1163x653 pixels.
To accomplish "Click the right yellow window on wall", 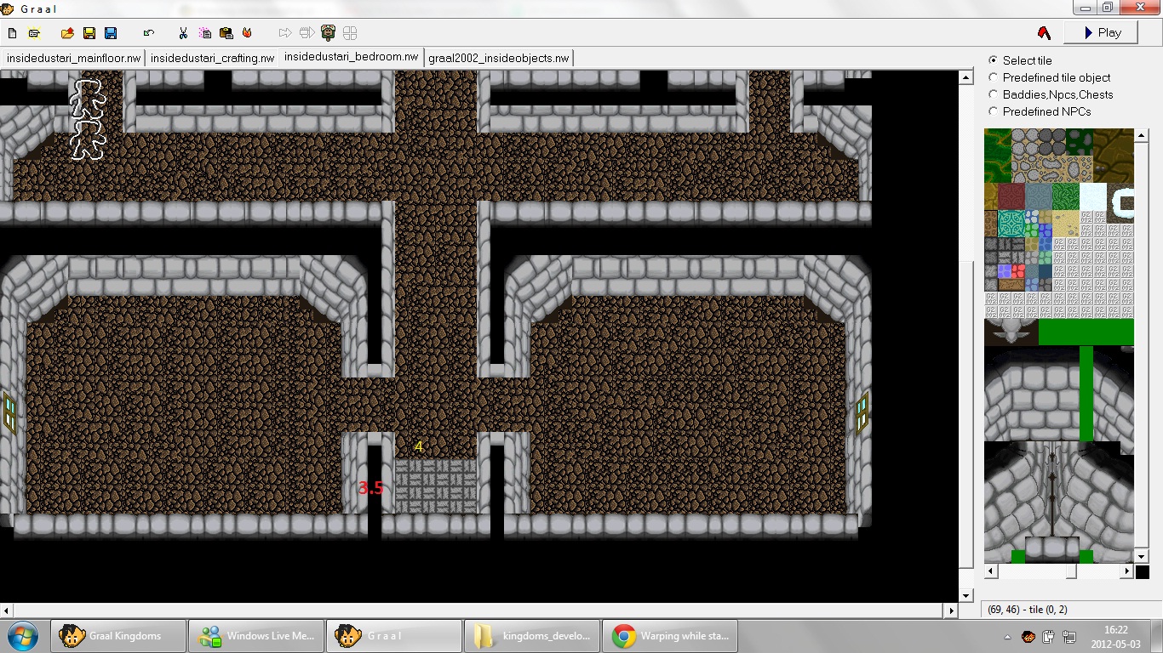I will click(x=862, y=413).
